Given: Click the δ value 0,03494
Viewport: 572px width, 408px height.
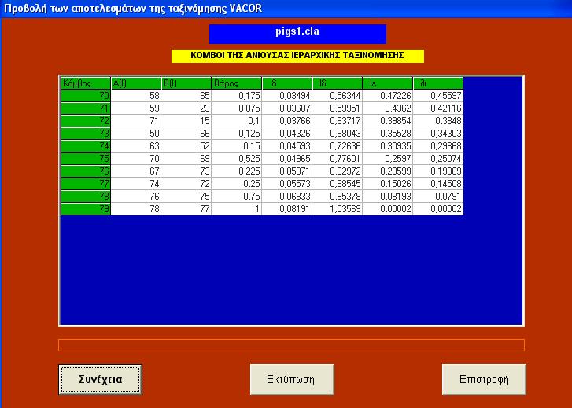Looking at the screenshot, I should click(286, 96).
